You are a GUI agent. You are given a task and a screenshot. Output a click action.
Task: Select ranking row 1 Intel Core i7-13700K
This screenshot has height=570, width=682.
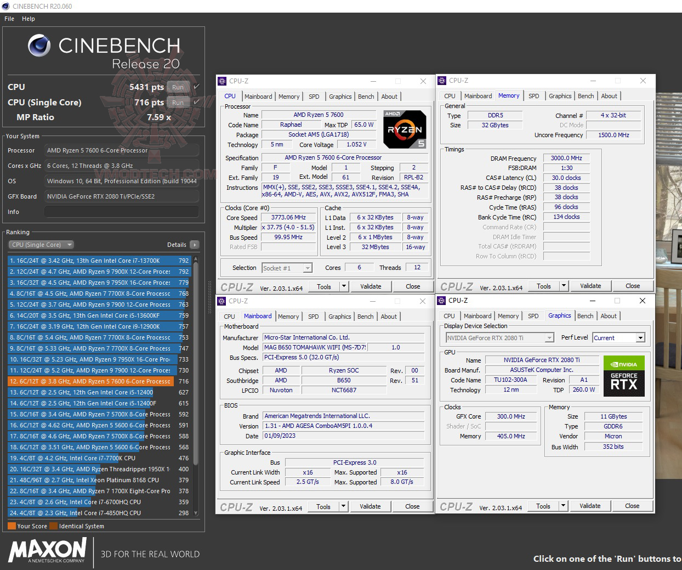pos(99,261)
